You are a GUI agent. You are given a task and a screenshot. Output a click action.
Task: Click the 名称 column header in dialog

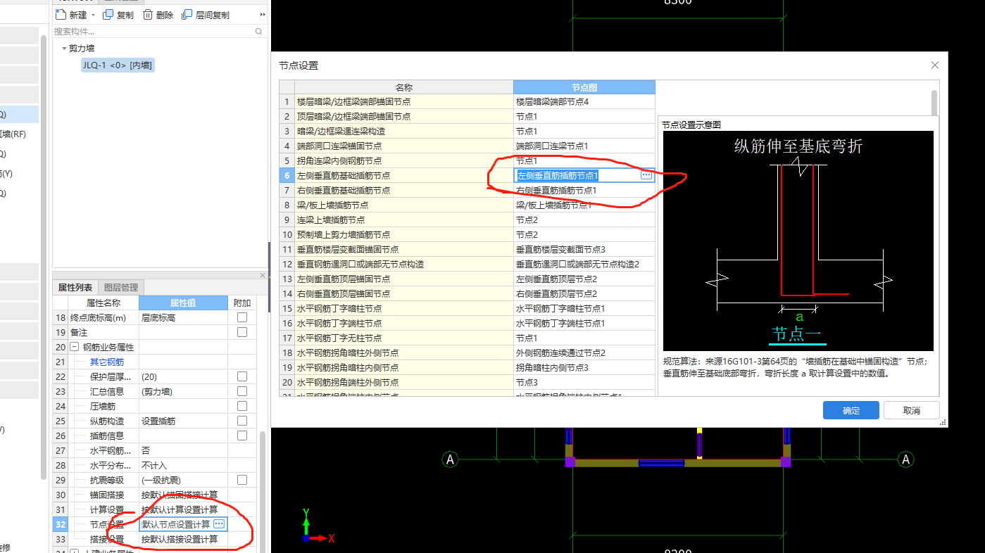point(404,87)
